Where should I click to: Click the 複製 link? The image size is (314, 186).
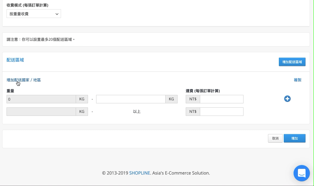(x=297, y=80)
